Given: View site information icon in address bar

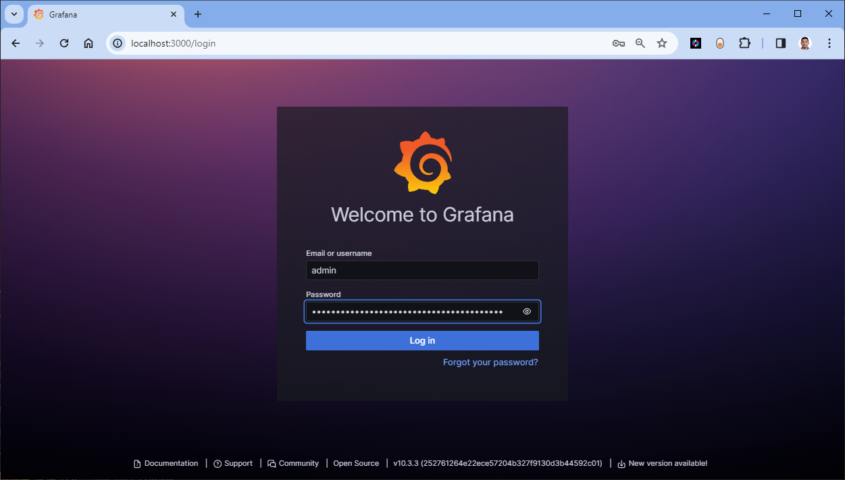Looking at the screenshot, I should [118, 43].
